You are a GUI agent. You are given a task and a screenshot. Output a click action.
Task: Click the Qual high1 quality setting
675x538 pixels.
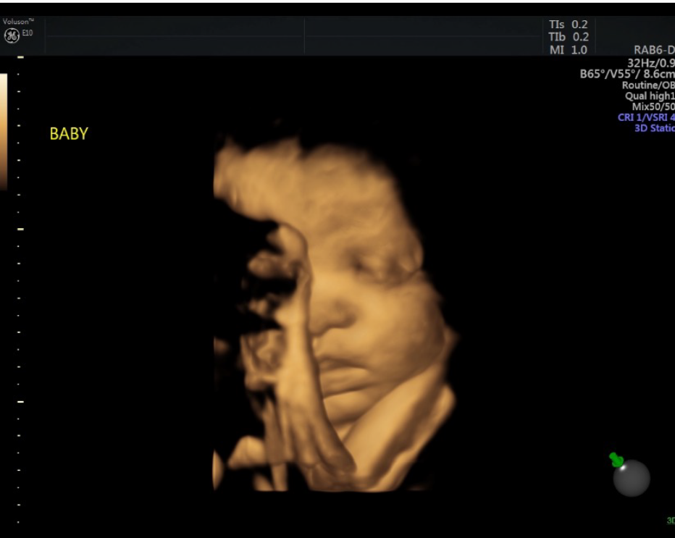pyautogui.click(x=650, y=96)
